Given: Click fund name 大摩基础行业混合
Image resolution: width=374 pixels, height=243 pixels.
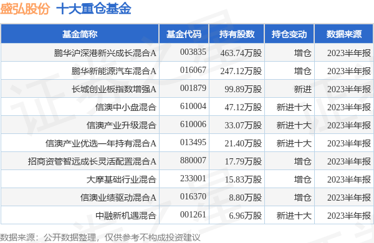Looking at the screenshot, I should click(x=122, y=179).
